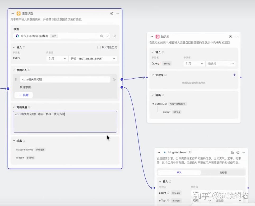This screenshot has height=206, width=255.
Task: Remove the coze相关的问题 intent option
Action: (x=114, y=79)
